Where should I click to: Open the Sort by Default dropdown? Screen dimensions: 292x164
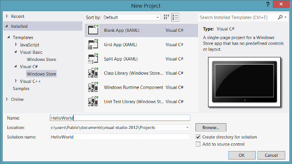[131, 17]
